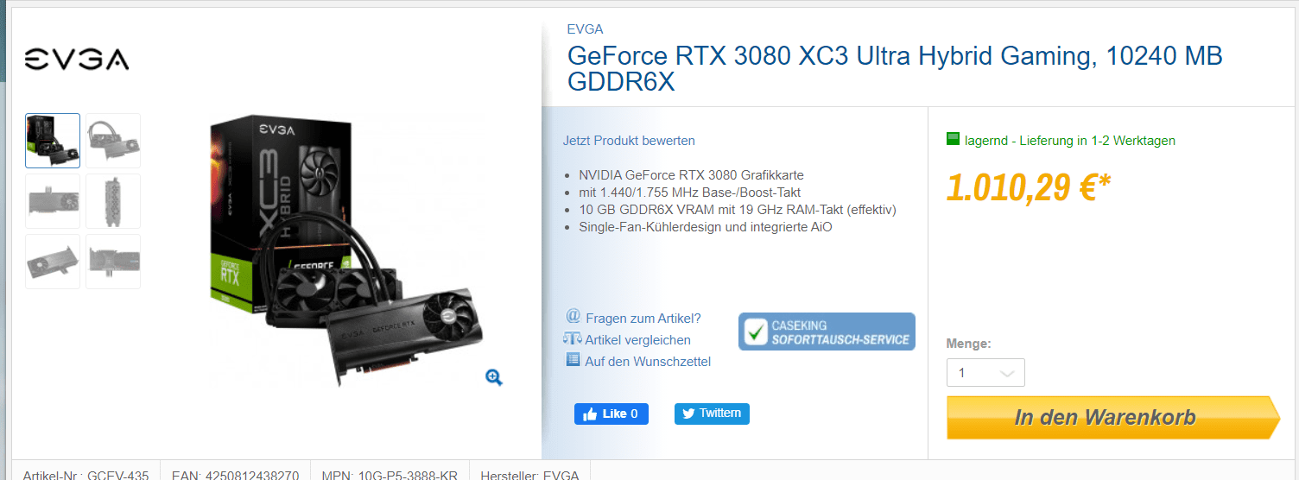
Task: Select the first thumbnail showing the box and card
Action: (x=53, y=141)
